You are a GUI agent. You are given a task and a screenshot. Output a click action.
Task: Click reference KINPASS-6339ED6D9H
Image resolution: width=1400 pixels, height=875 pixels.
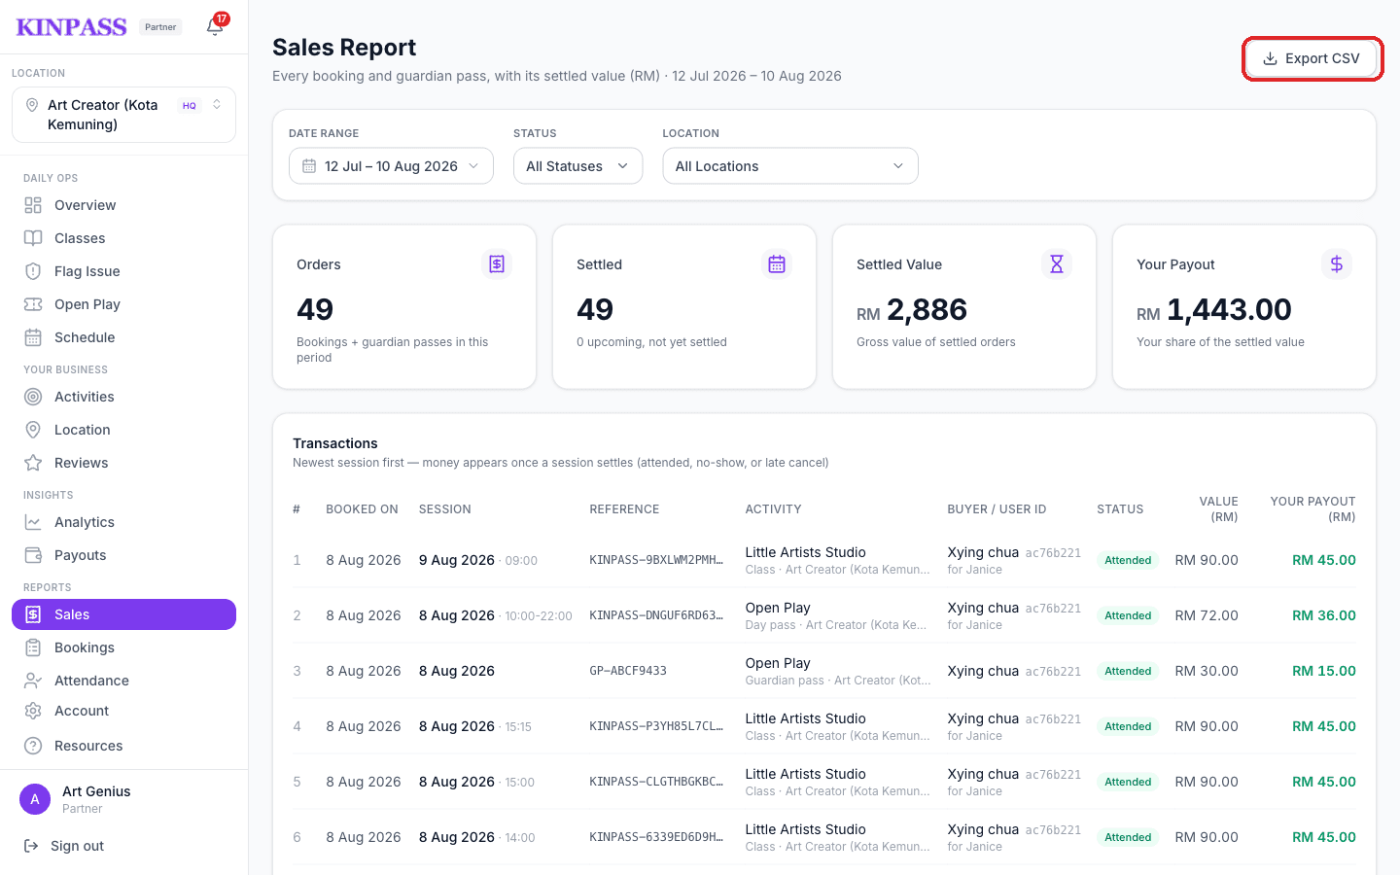[x=656, y=837]
